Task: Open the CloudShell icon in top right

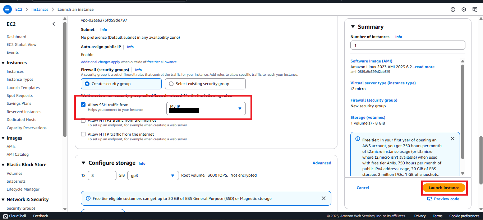Action: point(475,9)
